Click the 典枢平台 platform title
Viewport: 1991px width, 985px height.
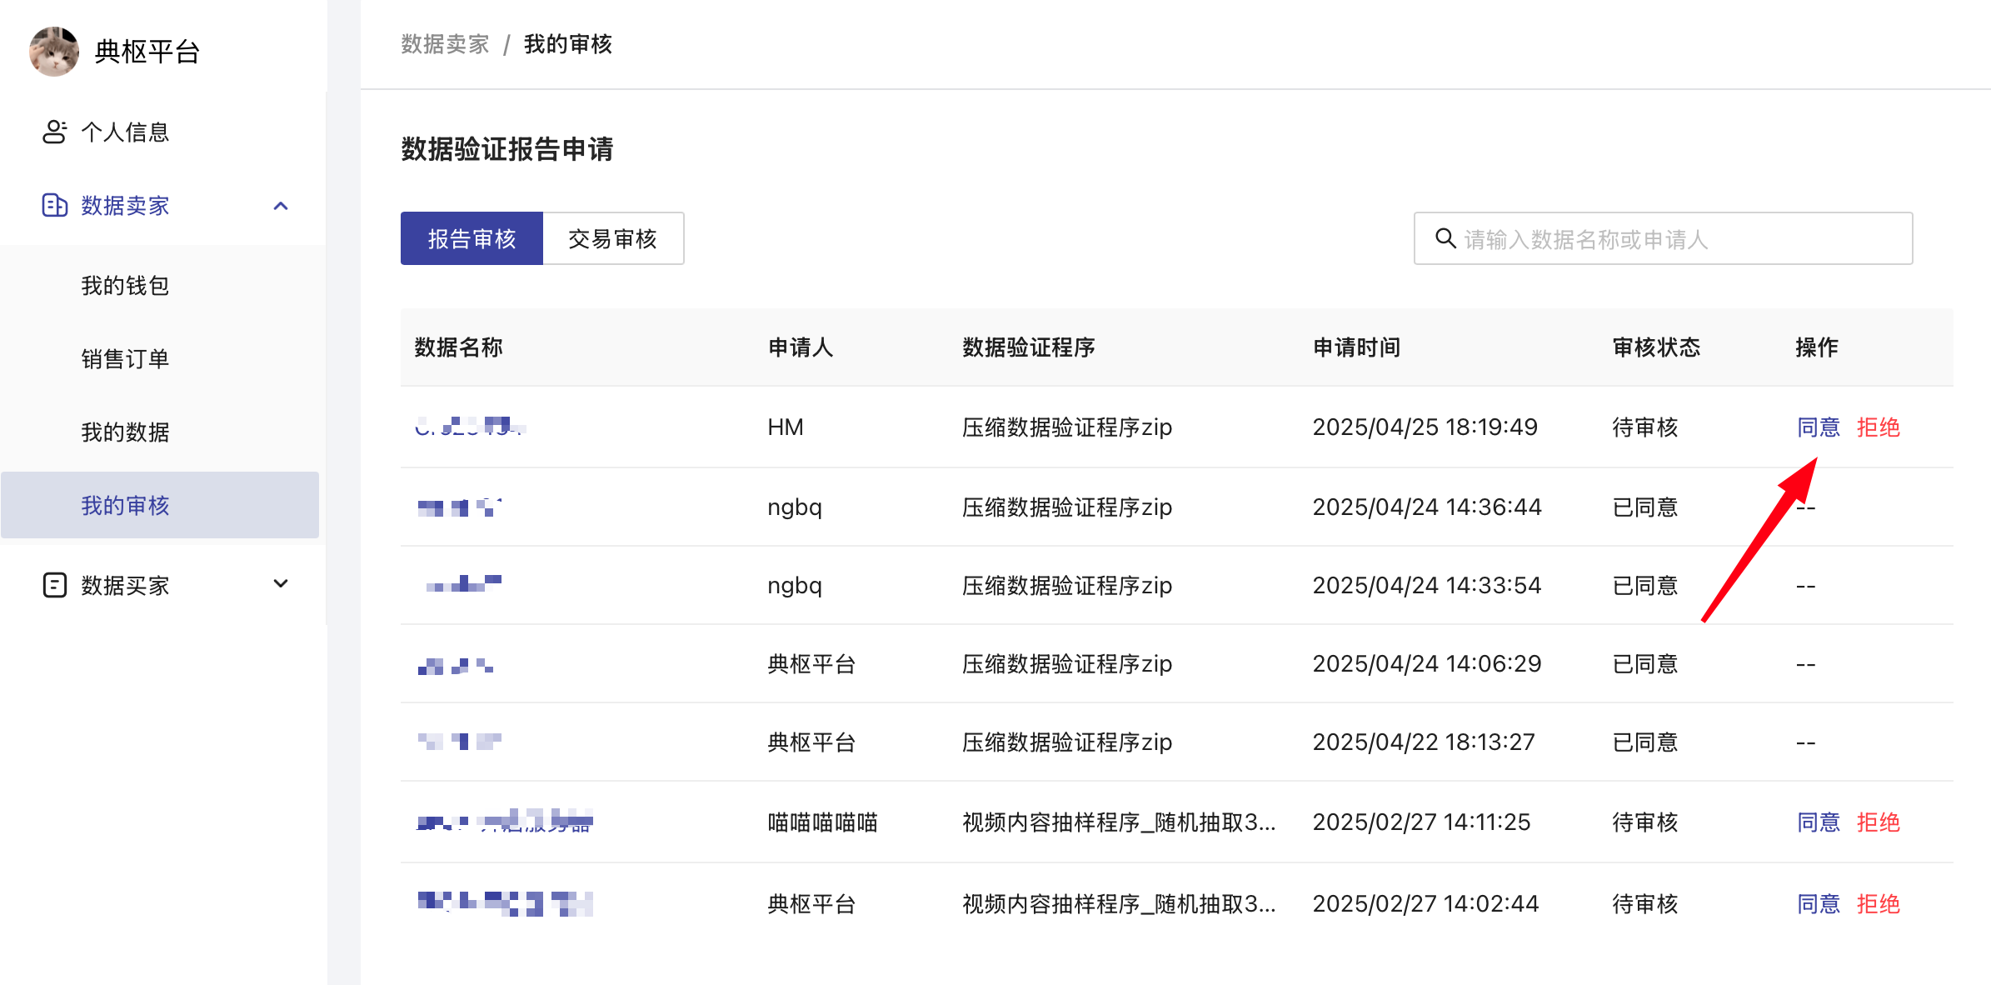pos(147,52)
